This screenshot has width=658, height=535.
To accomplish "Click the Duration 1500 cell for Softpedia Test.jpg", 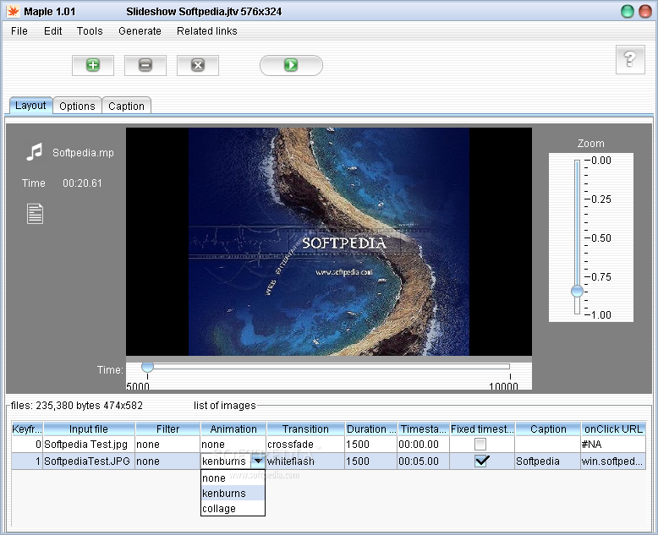I will tap(371, 444).
